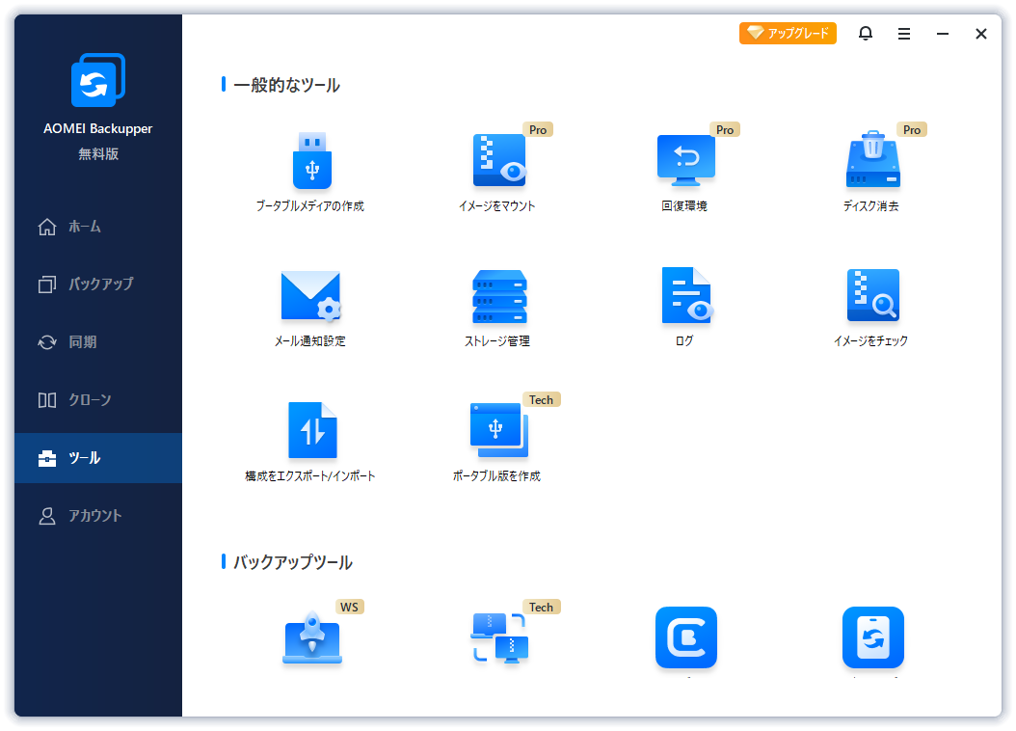
Task: Go to the バックアップ sidebar tab
Action: (98, 284)
